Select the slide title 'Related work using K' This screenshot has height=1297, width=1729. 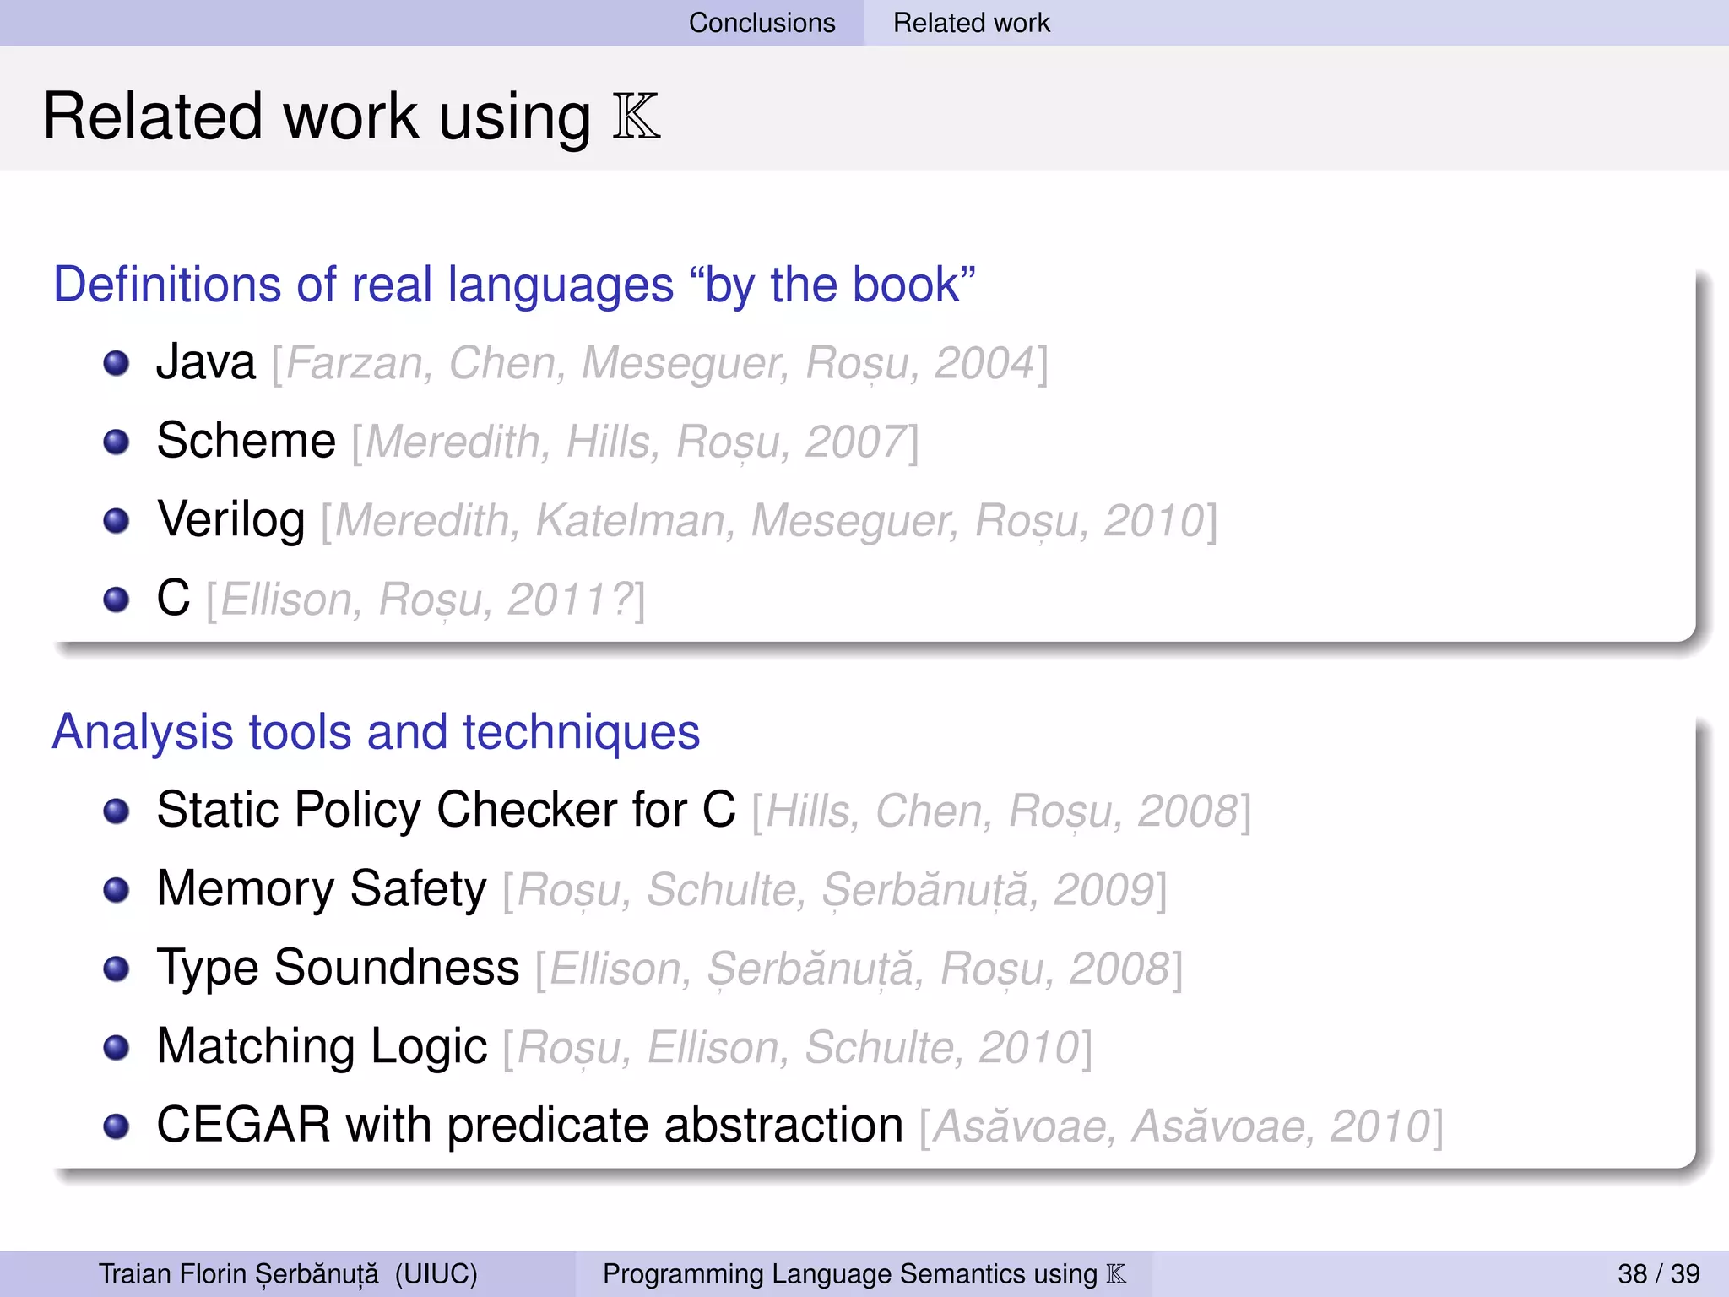pos(351,117)
